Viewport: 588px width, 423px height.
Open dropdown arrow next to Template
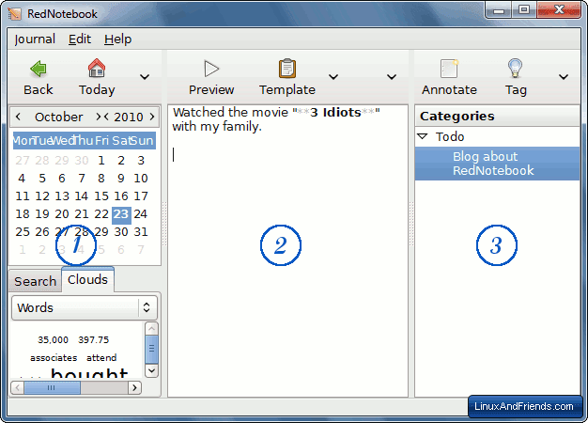pyautogui.click(x=333, y=77)
